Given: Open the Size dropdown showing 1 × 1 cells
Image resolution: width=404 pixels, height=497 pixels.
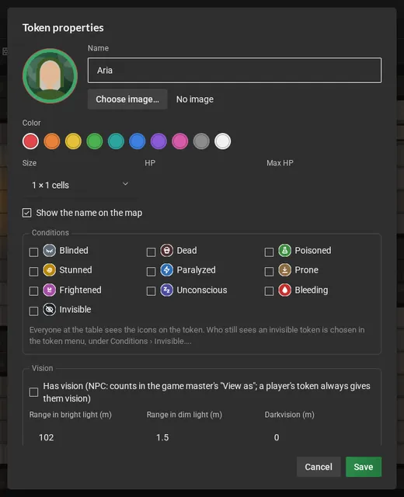Looking at the screenshot, I should (80, 185).
